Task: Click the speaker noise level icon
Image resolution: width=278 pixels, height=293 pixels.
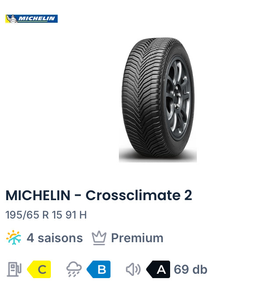Action: [133, 269]
